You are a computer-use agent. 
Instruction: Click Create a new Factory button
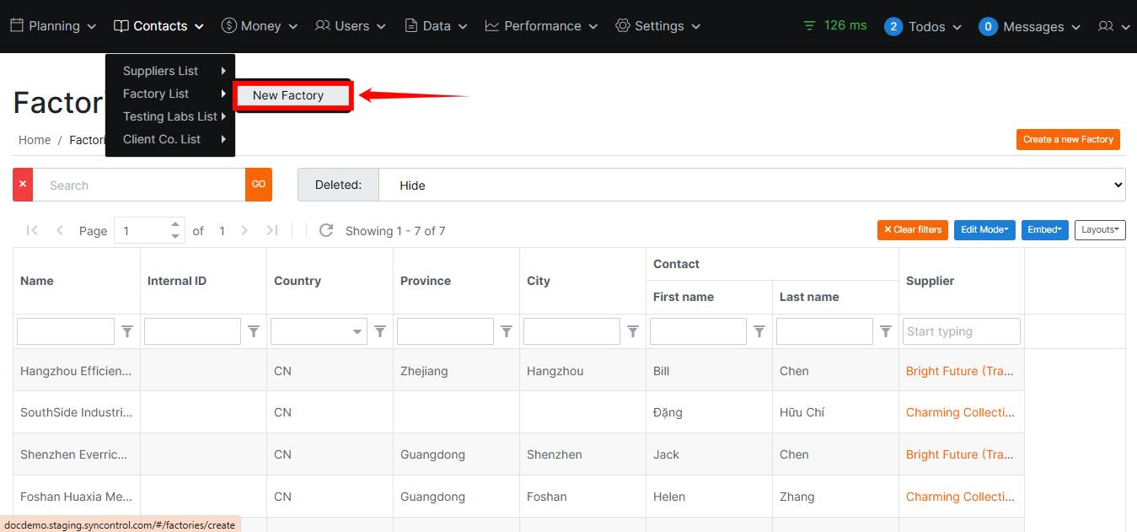click(1067, 140)
